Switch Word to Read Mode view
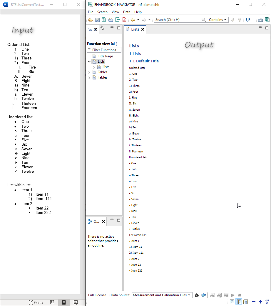Viewport: 271px width, 306px height. [x=52, y=302]
